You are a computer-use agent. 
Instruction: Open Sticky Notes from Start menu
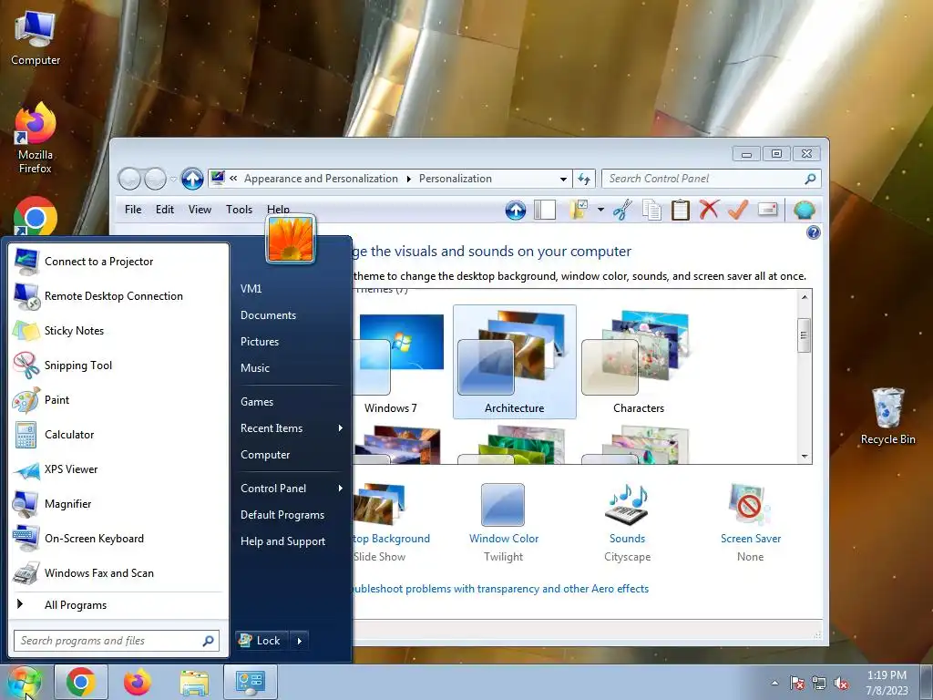118,330
